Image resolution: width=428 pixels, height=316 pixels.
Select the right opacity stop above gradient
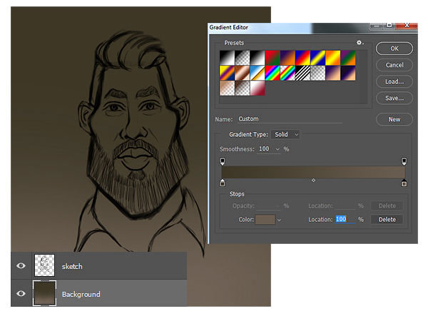tap(404, 161)
